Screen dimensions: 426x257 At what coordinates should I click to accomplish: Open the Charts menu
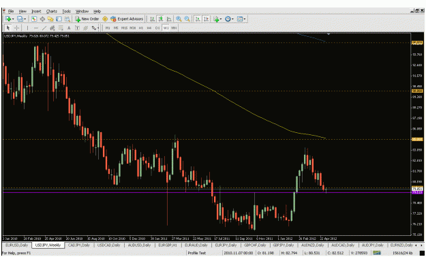[x=52, y=12]
